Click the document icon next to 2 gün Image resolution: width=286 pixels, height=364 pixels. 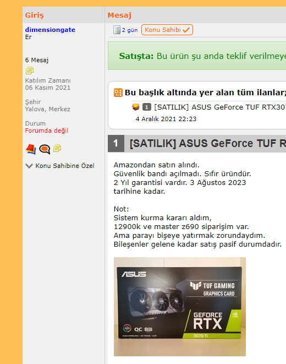[x=117, y=30]
